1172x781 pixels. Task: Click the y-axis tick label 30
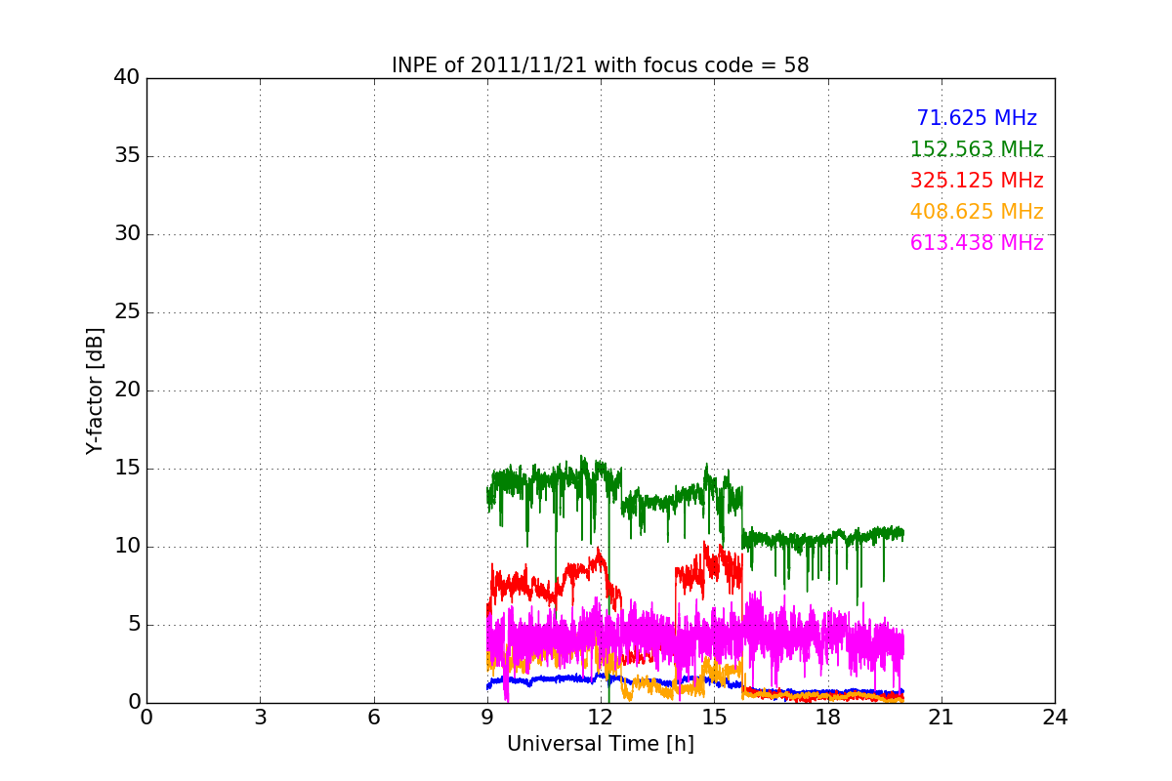(x=127, y=234)
